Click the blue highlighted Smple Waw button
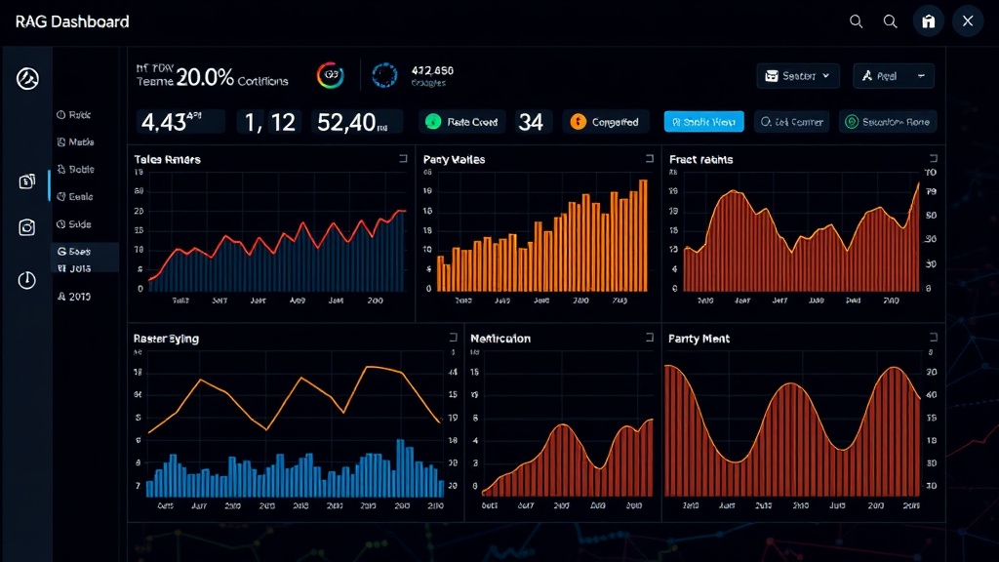999x562 pixels. [704, 122]
